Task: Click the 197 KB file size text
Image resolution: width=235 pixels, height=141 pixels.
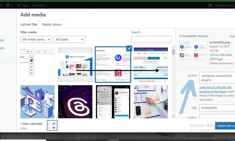Action: 214,50
